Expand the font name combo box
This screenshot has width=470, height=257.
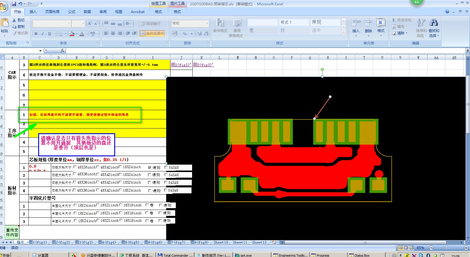coord(69,23)
